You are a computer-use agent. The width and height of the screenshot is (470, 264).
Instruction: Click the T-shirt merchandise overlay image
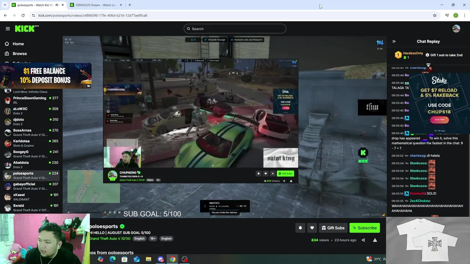click(428, 240)
